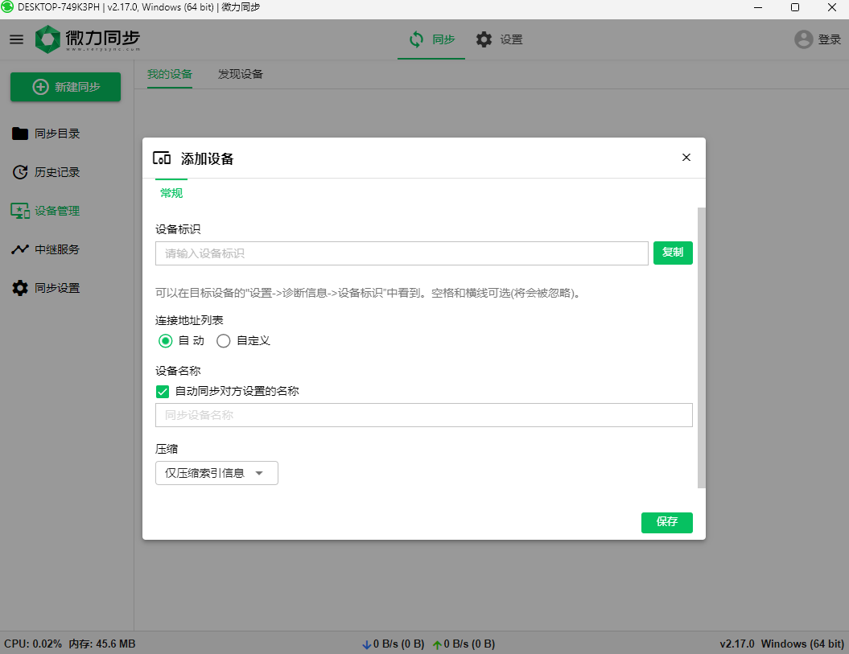Click the 新建同步 button
Screen dimensions: 849x654
[65, 86]
